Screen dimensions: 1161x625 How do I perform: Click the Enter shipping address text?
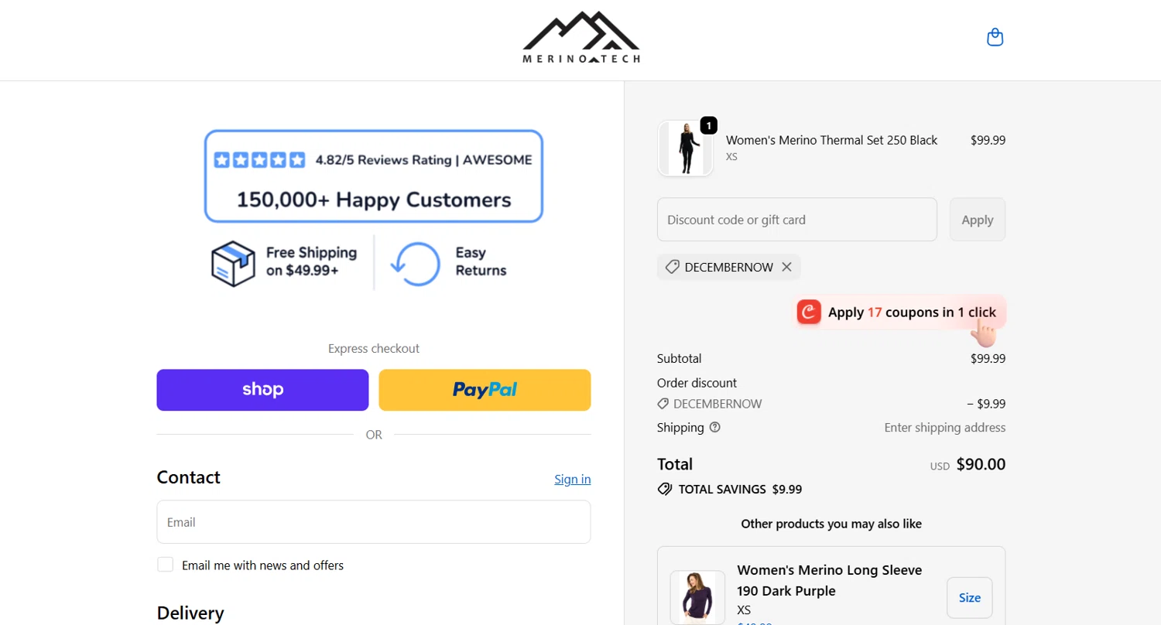945,428
